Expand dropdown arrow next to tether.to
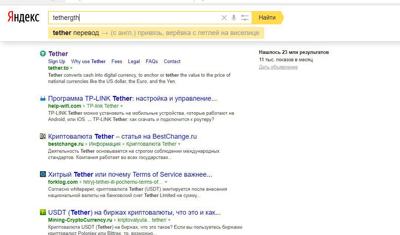This screenshot has height=235, width=400. (x=71, y=68)
